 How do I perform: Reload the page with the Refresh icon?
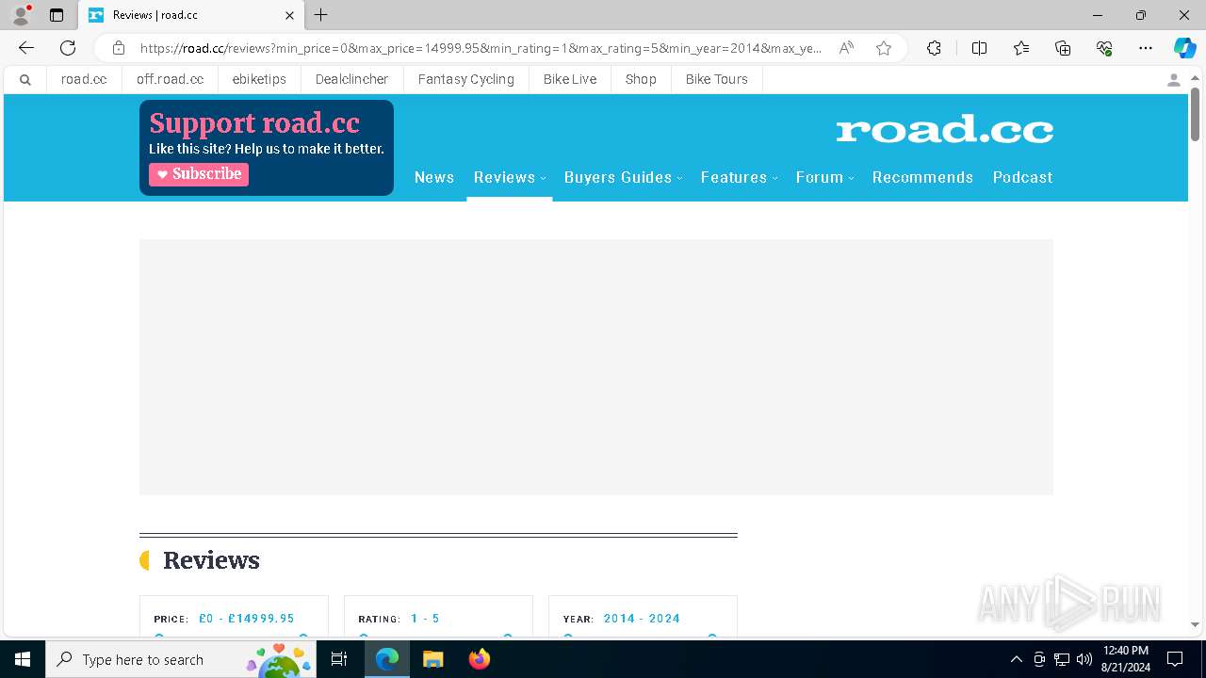pyautogui.click(x=68, y=48)
